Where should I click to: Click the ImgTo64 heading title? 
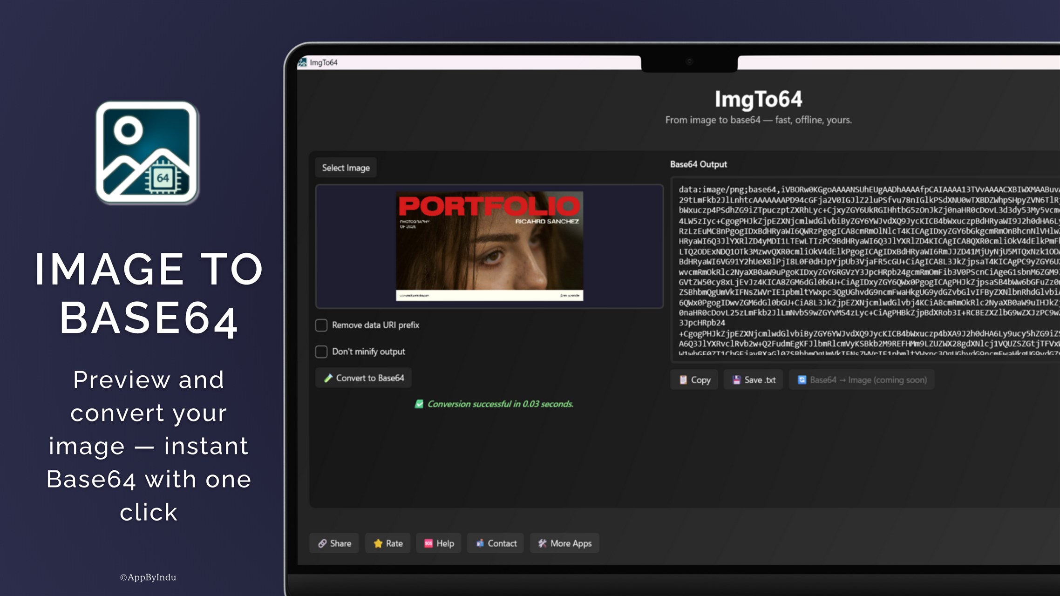758,99
